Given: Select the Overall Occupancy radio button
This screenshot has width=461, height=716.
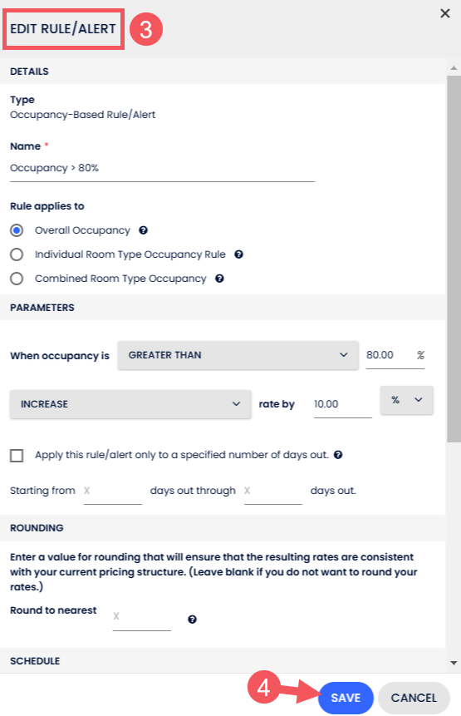Looking at the screenshot, I should click(x=17, y=230).
